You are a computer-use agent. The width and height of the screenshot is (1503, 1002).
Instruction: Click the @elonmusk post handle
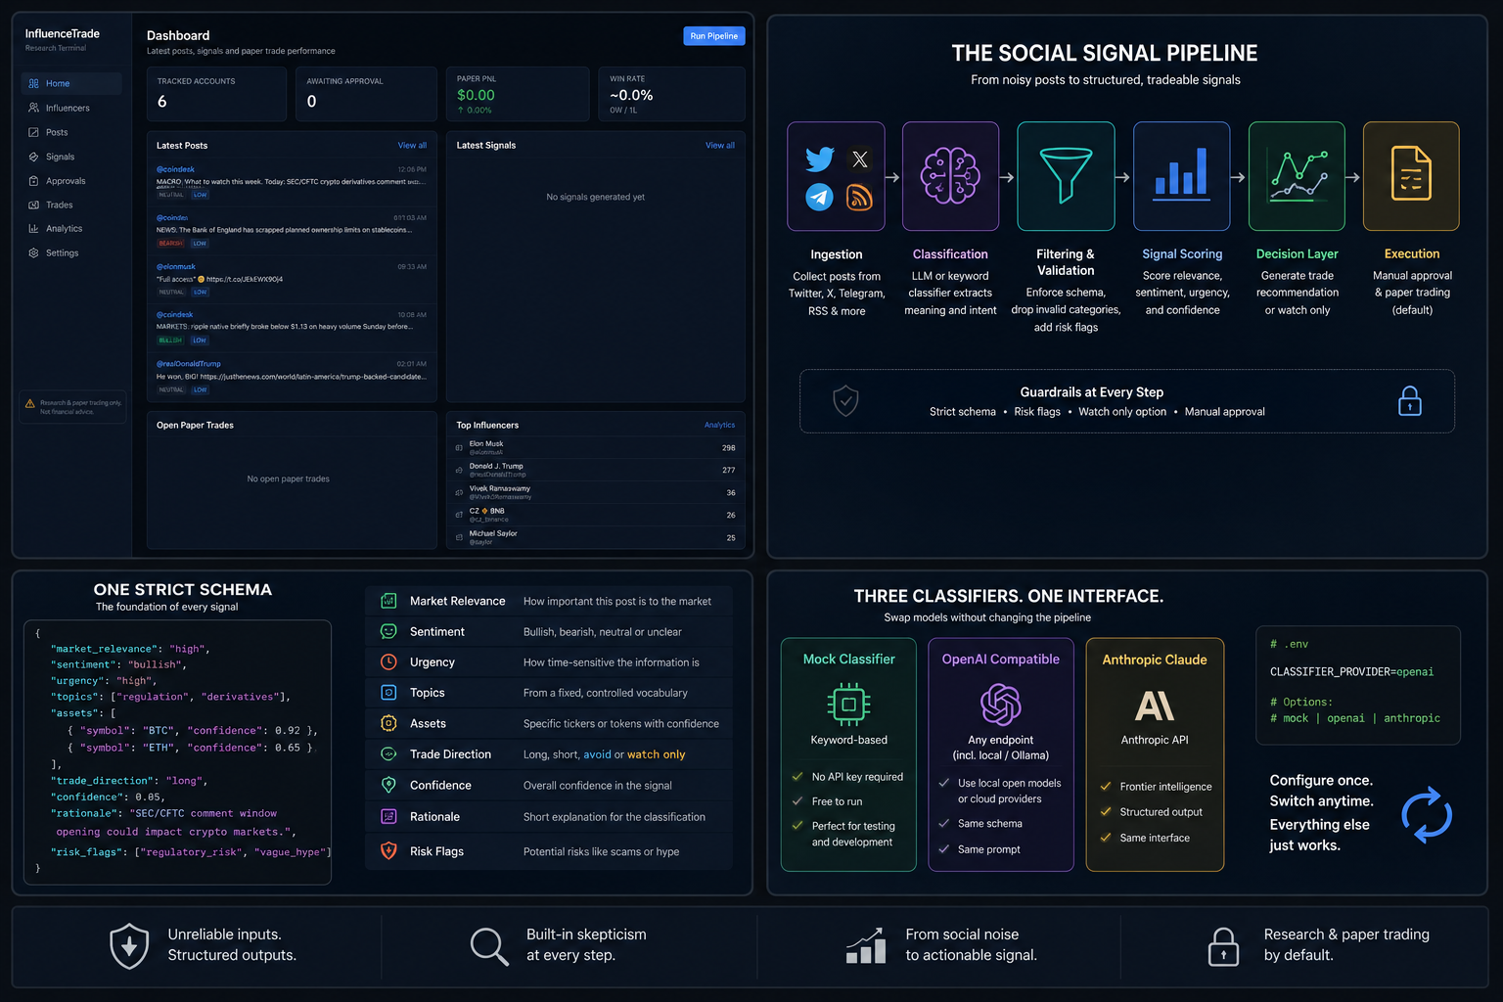pos(176,267)
